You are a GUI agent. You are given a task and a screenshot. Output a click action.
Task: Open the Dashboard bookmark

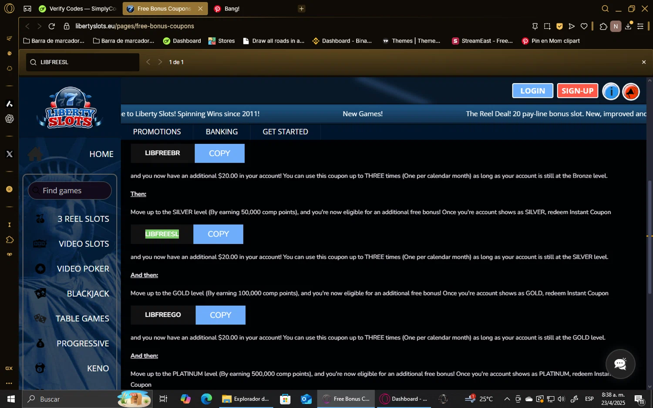click(182, 41)
